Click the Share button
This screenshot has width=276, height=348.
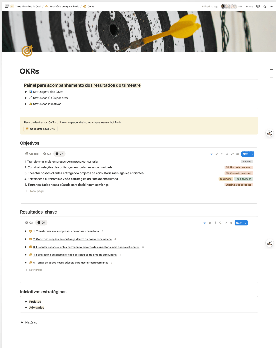coord(249,7)
